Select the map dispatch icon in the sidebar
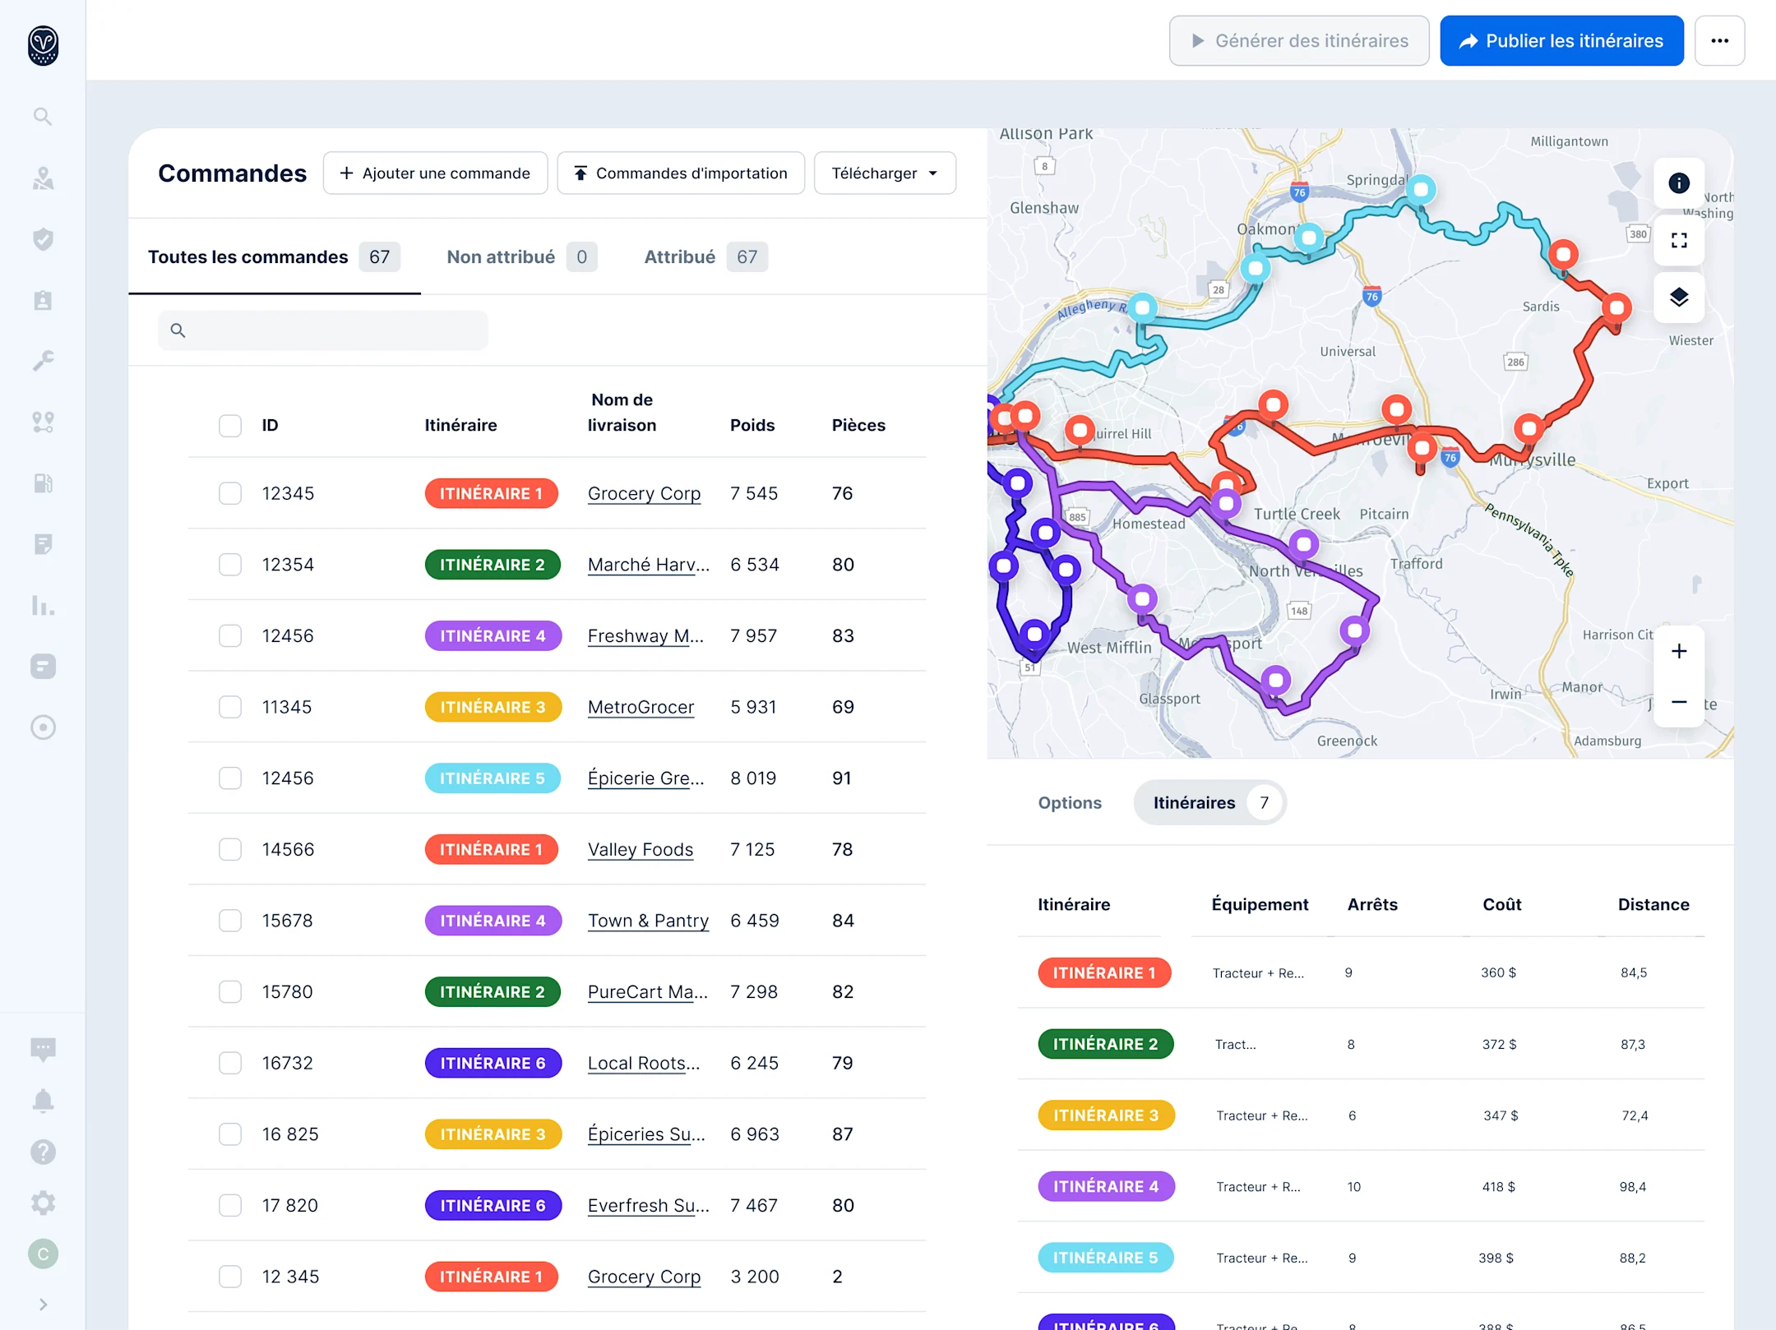The image size is (1776, 1330). point(42,177)
